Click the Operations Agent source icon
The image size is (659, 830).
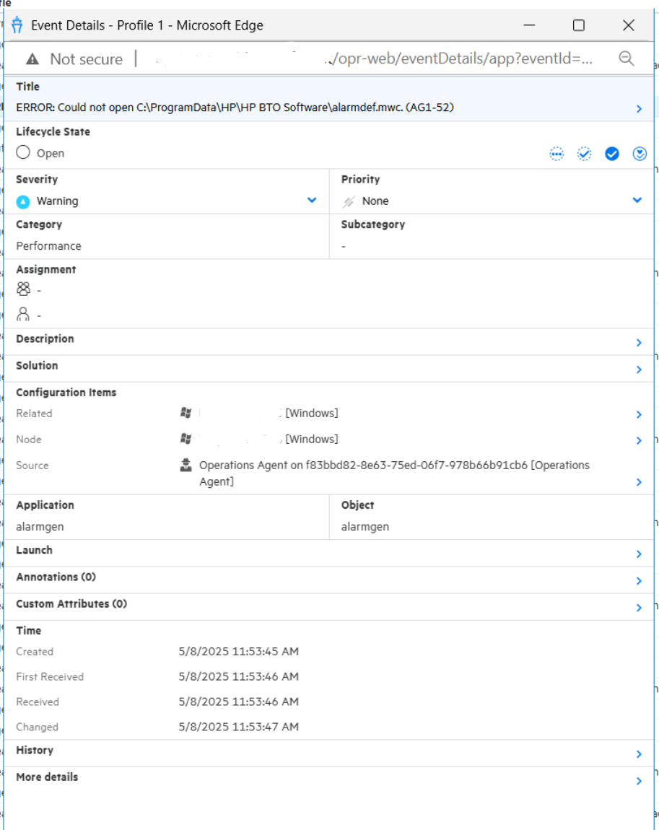186,466
